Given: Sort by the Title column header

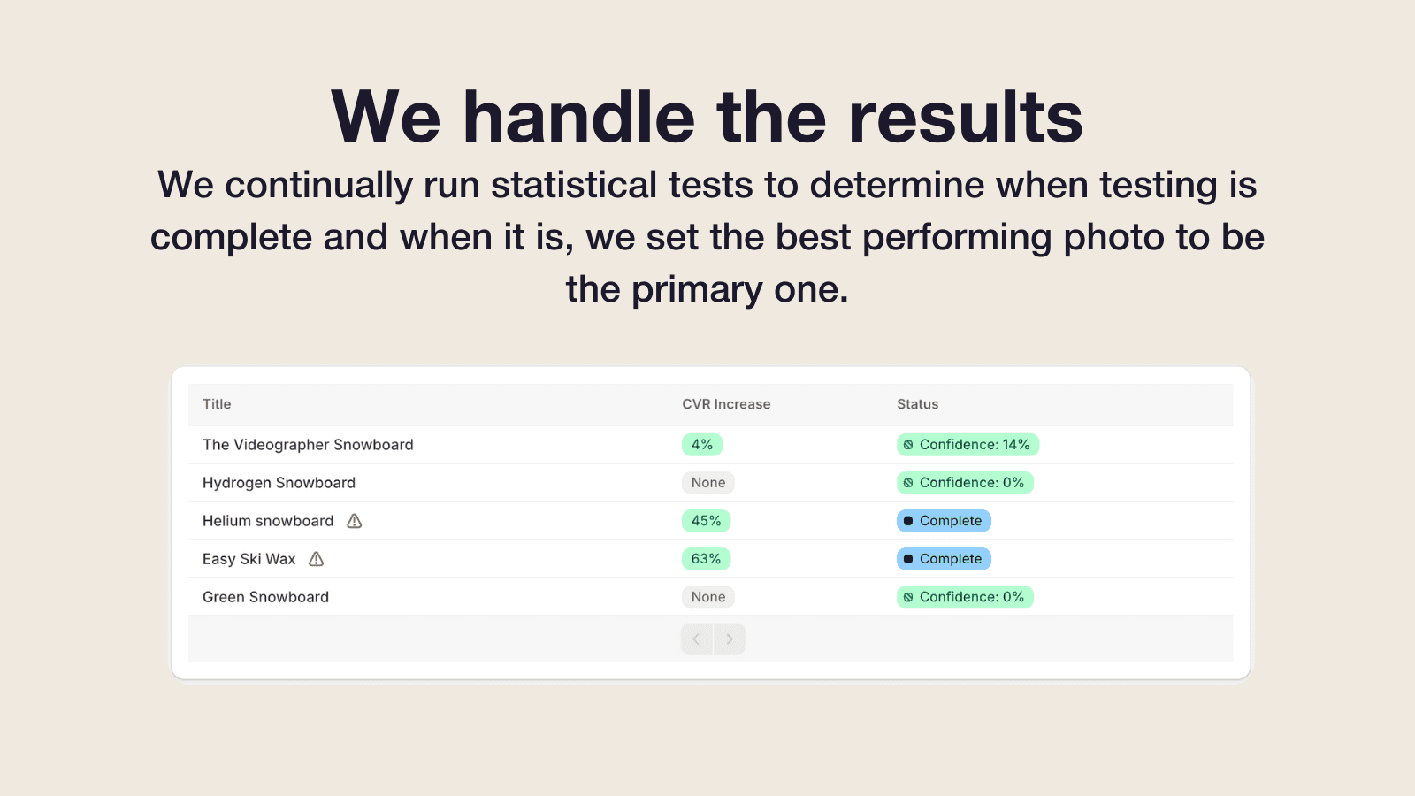Looking at the screenshot, I should coord(217,404).
